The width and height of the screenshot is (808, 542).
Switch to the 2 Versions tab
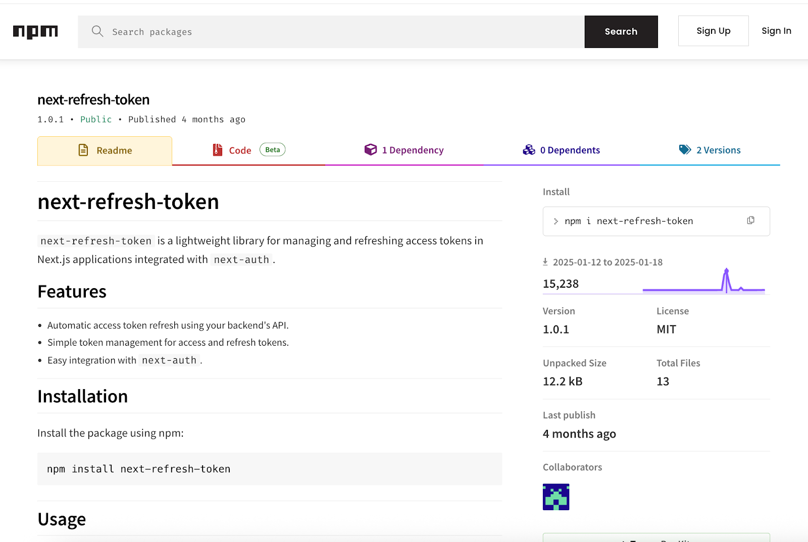click(710, 150)
